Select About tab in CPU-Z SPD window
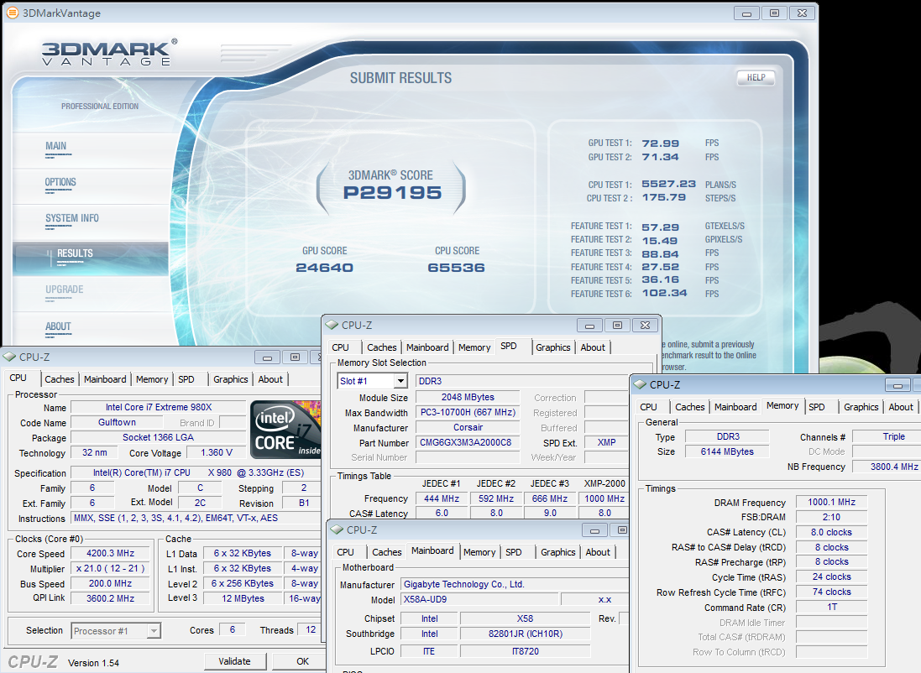This screenshot has width=921, height=673. 593,347
